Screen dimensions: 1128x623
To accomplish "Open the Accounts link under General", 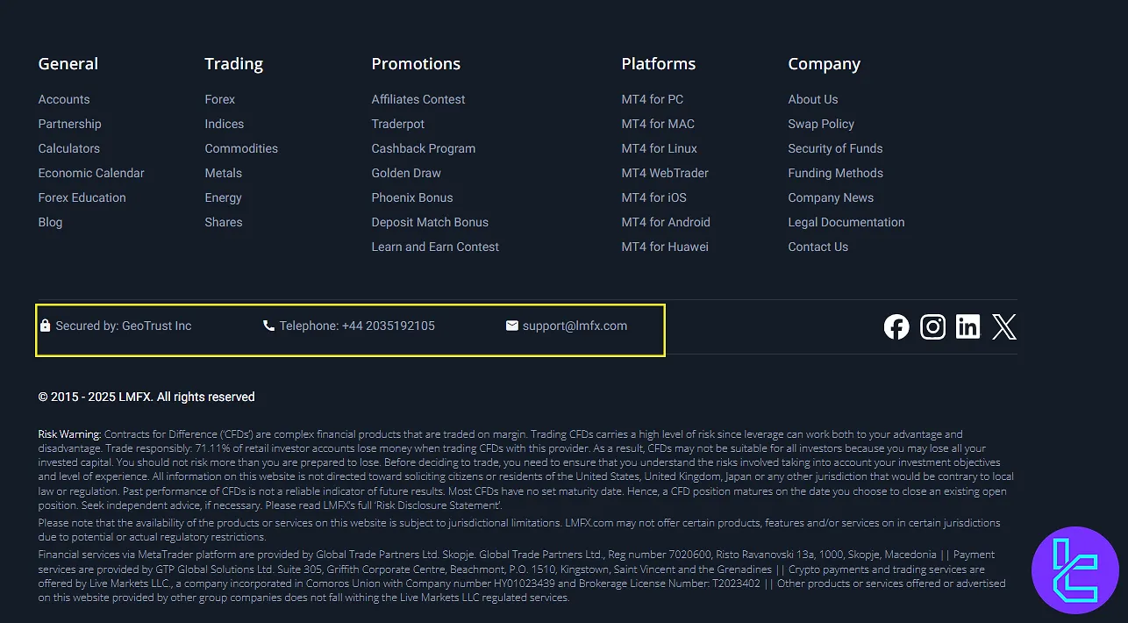I will pyautogui.click(x=64, y=99).
